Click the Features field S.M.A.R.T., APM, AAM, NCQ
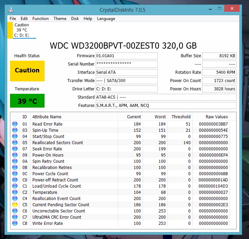 click(166, 106)
